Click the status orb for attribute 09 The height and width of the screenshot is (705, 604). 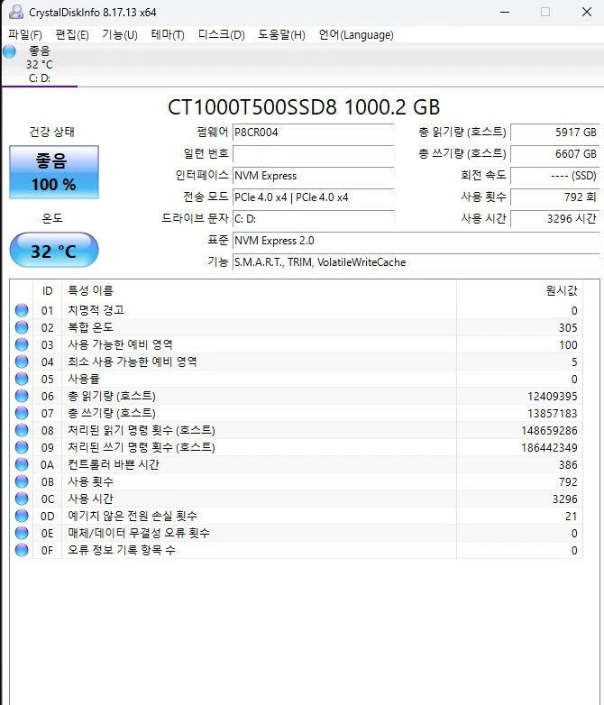point(22,447)
